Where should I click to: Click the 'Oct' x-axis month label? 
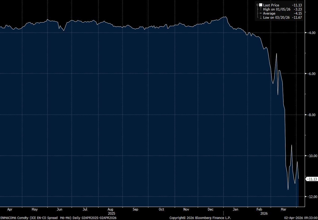161,209
